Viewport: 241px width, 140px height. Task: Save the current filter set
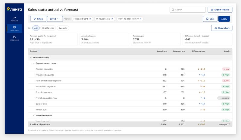click(210, 19)
